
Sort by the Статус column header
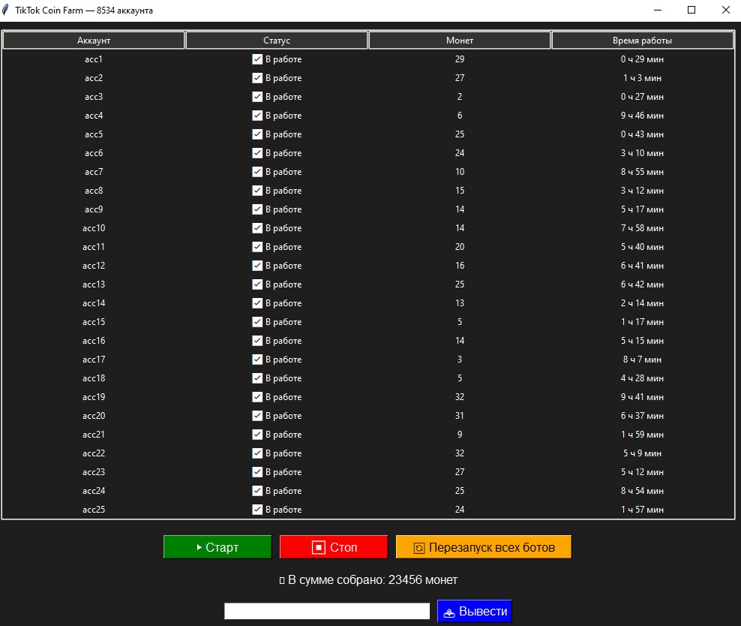[277, 41]
